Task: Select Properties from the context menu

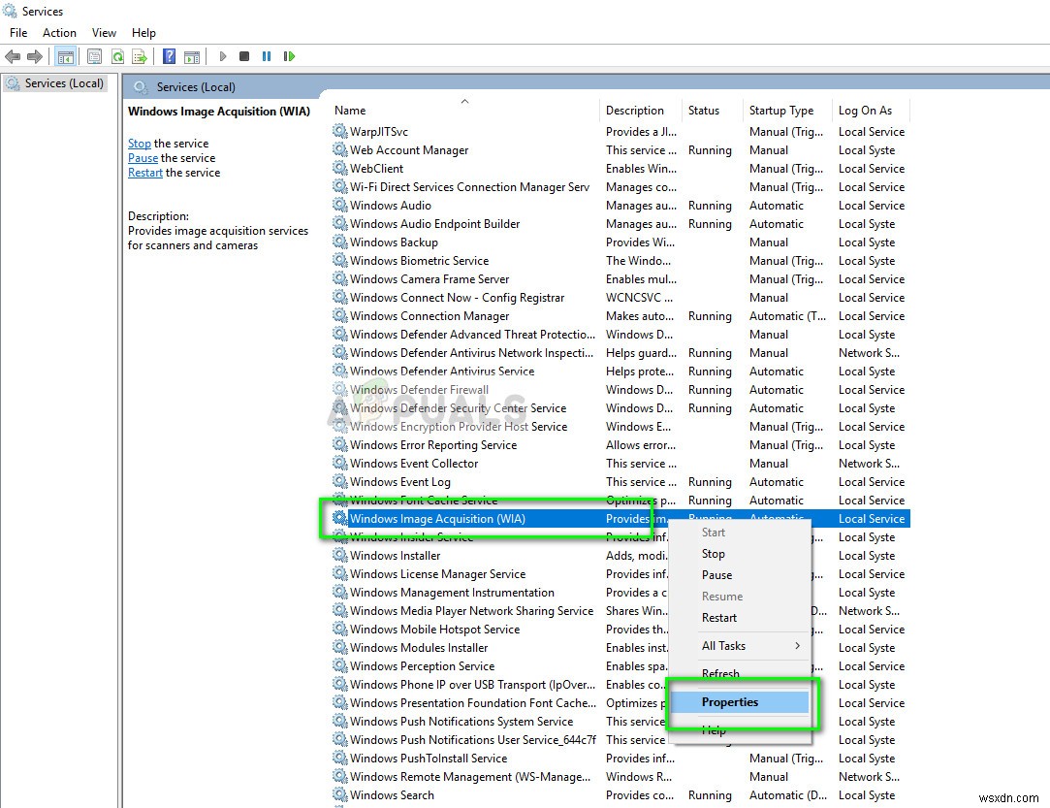Action: 730,701
